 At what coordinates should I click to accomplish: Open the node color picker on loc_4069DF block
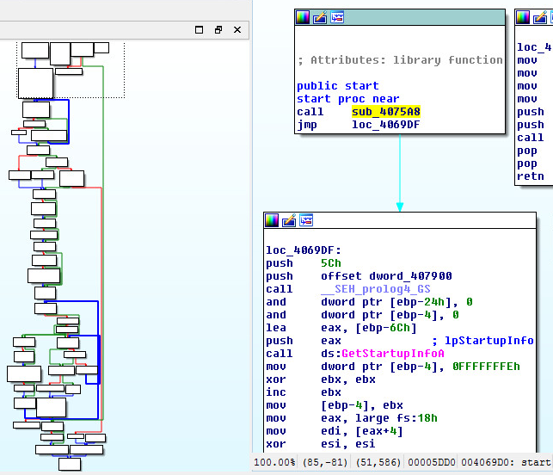[x=272, y=220]
